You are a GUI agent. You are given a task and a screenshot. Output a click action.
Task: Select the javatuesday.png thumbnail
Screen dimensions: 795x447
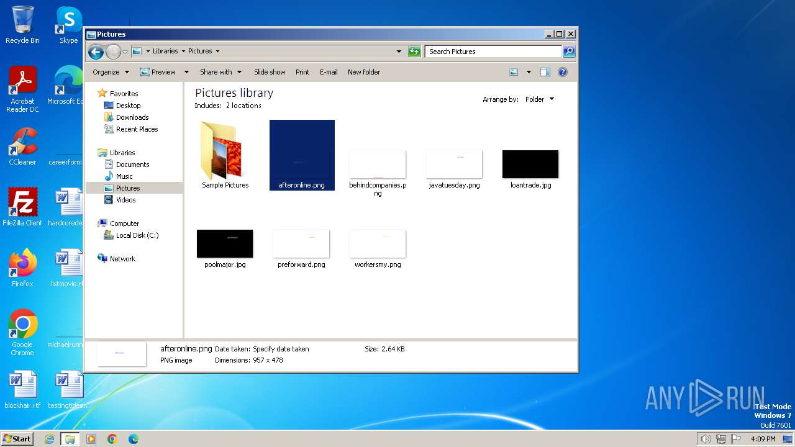454,165
